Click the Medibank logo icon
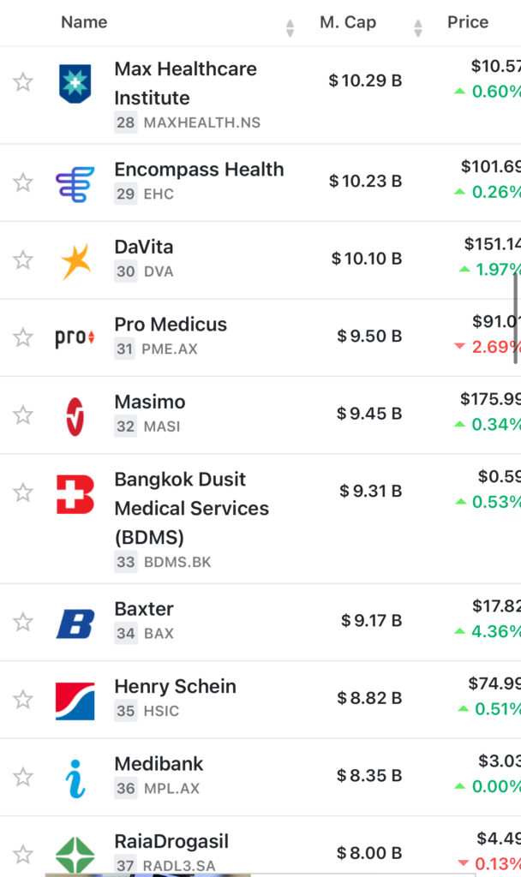The image size is (521, 877). 75,778
